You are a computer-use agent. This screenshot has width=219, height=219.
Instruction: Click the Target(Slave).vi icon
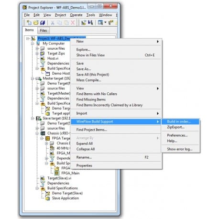click(x=43, y=178)
